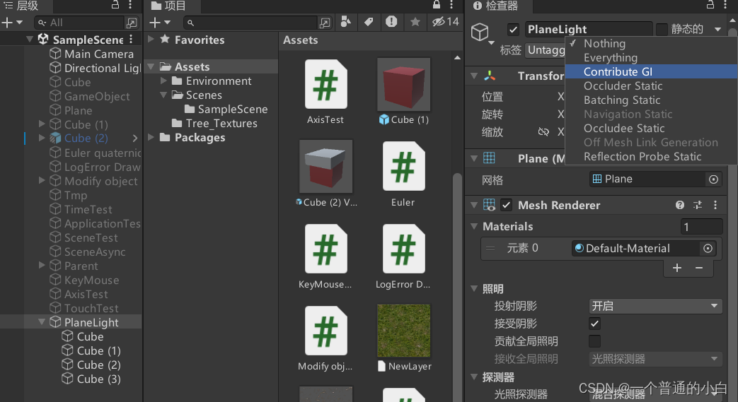Open the Untagged tag dropdown
Viewport: 738px width, 402px height.
pyautogui.click(x=546, y=50)
